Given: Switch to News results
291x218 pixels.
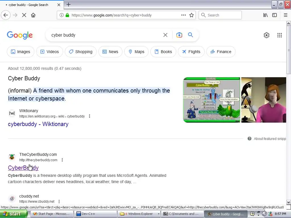Looking at the screenshot, I should [x=111, y=52].
